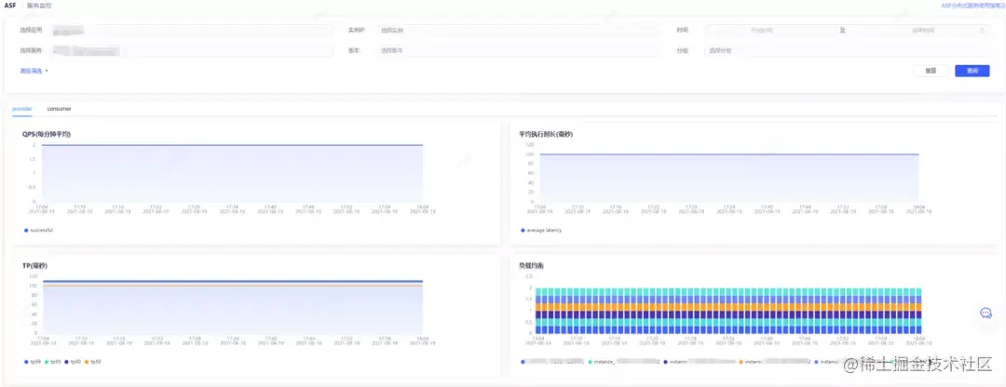Open the 版本 select-version dropdown
Viewport: 1006px width, 387px height.
pyautogui.click(x=519, y=50)
